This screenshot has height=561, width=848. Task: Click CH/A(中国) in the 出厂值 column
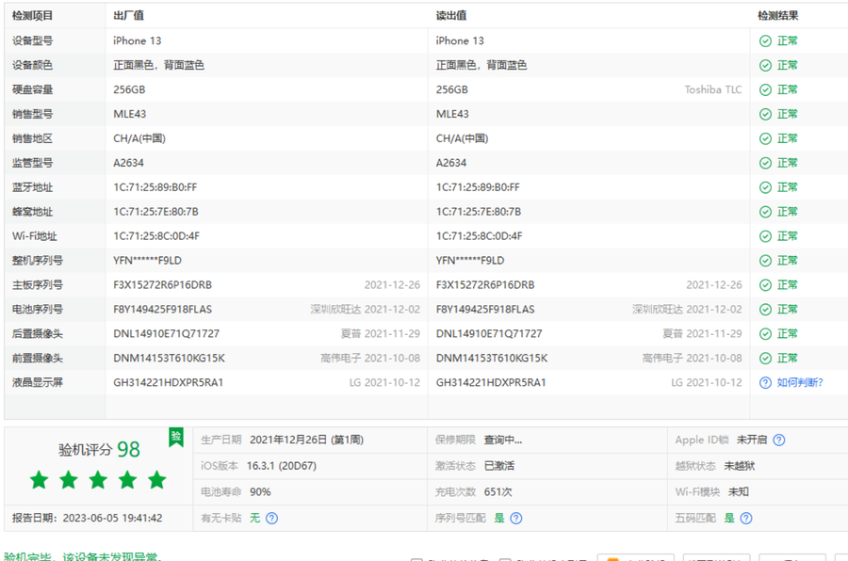(x=139, y=139)
